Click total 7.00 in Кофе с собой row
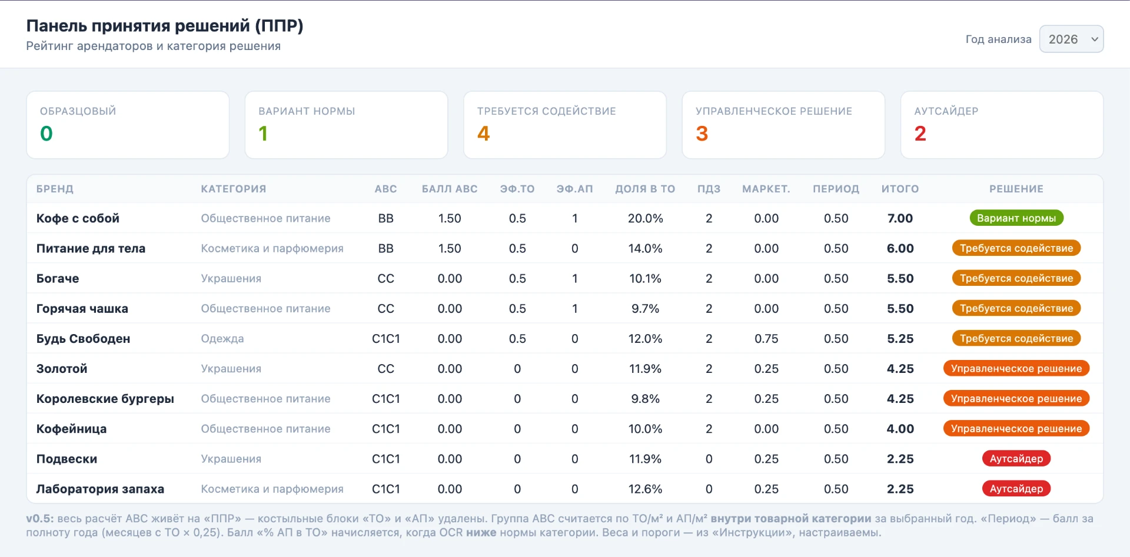The height and width of the screenshot is (557, 1130). 900,218
